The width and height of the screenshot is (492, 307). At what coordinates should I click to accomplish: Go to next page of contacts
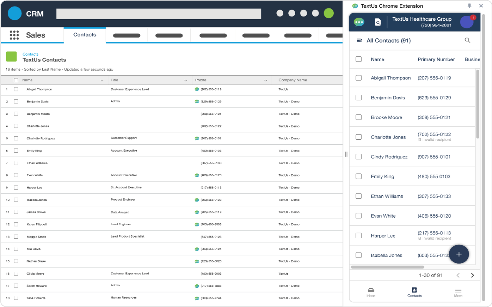472,275
